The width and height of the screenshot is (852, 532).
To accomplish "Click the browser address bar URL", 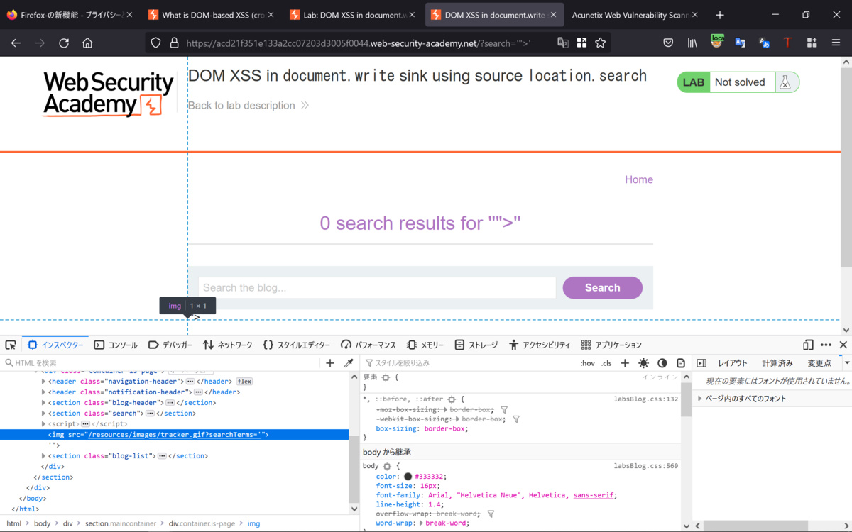I will [359, 43].
